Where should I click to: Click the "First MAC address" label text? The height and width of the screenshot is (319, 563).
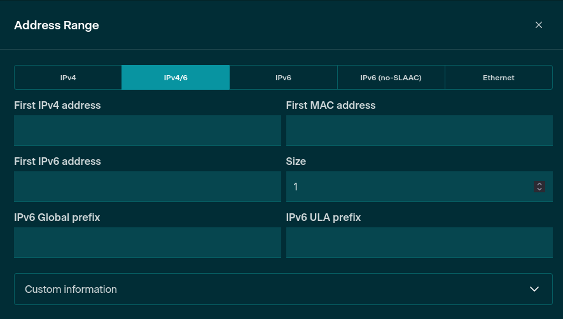330,105
